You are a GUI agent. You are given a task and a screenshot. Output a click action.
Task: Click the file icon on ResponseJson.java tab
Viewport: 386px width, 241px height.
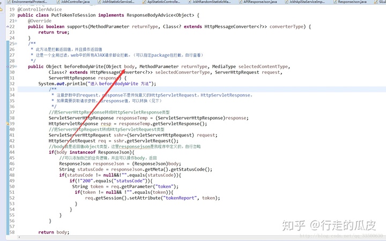pos(335,2)
